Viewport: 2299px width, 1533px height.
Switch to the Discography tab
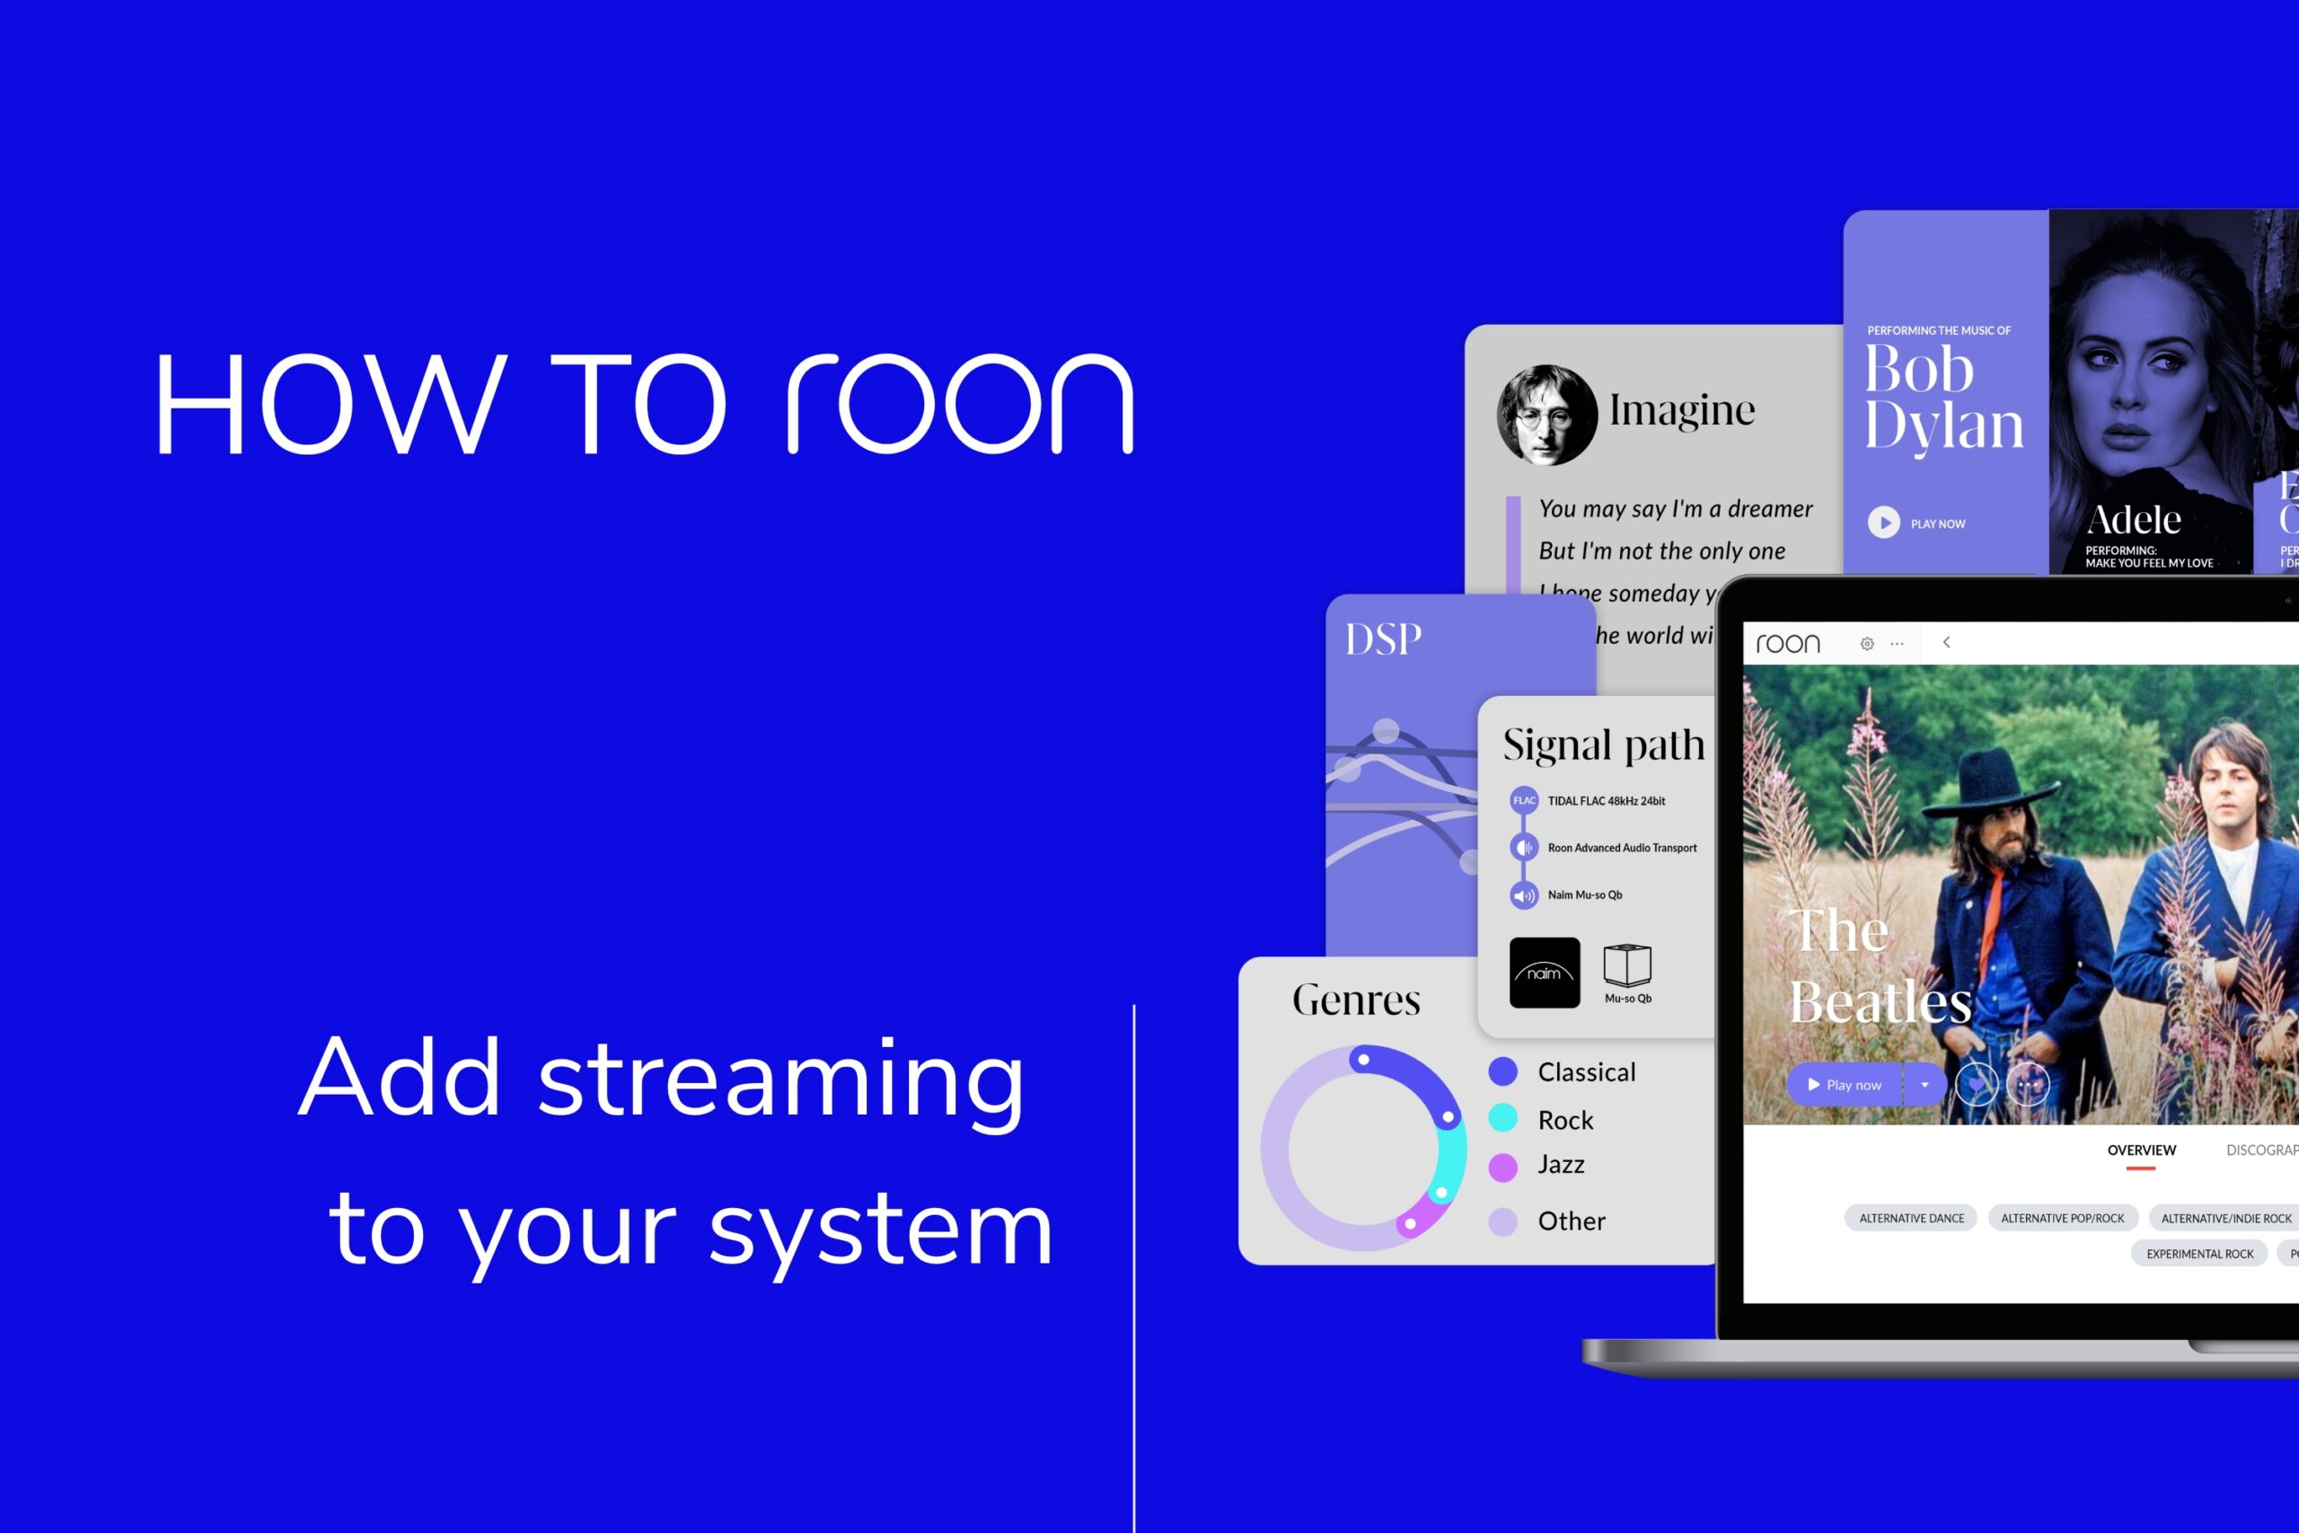[x=2261, y=1150]
